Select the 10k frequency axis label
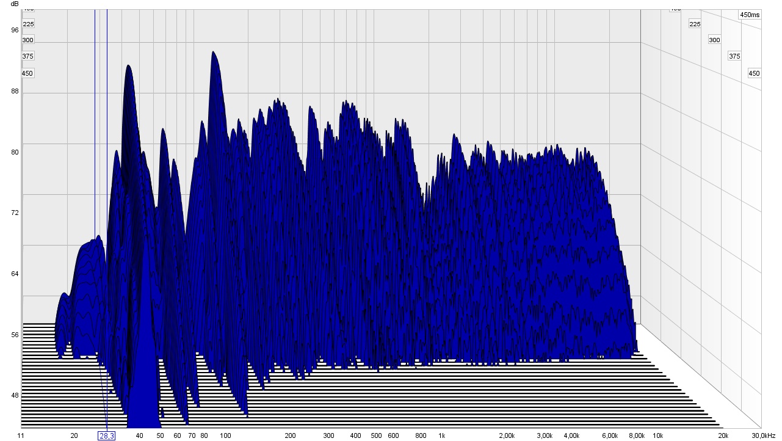The width and height of the screenshot is (782, 441). [x=657, y=436]
